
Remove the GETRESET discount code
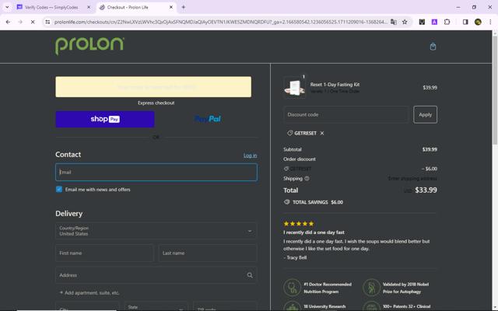(322, 133)
